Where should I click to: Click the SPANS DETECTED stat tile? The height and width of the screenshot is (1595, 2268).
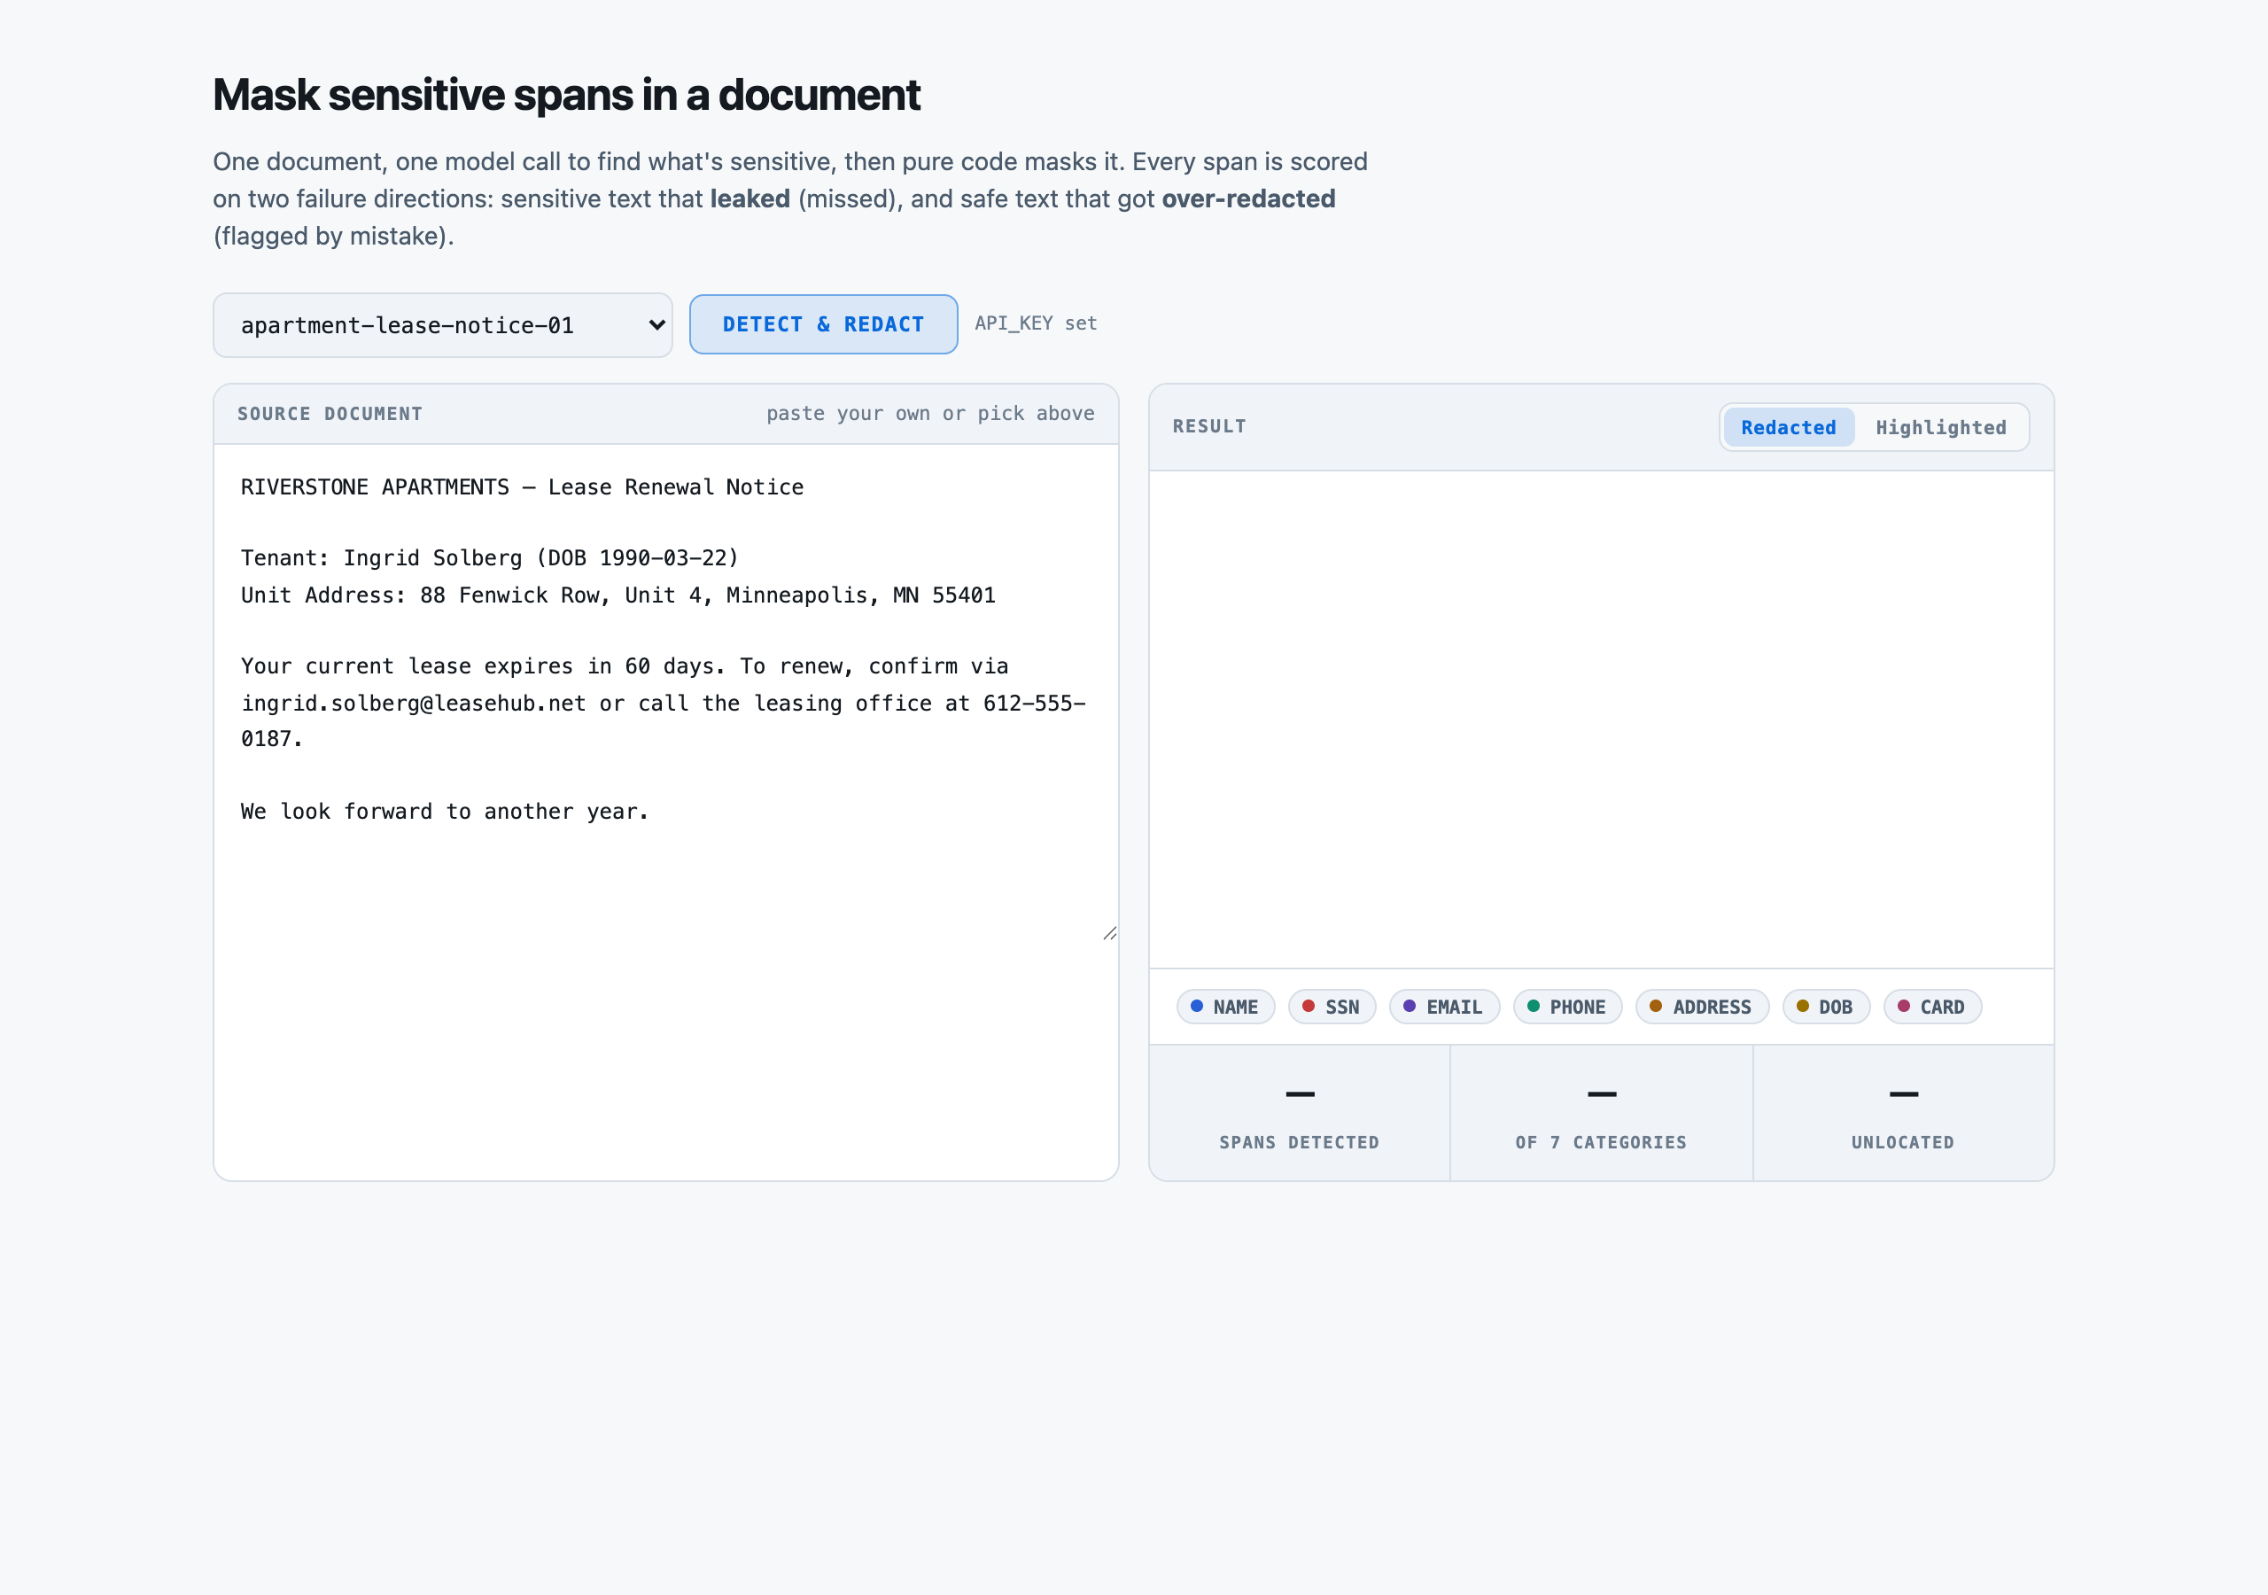point(1299,1113)
